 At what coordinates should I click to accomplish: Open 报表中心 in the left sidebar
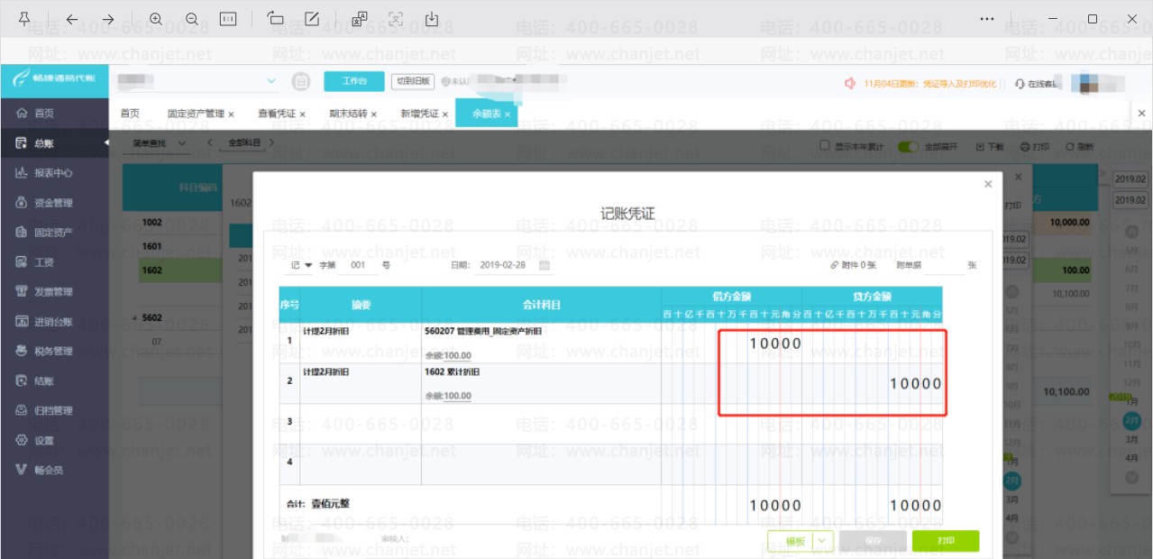(x=54, y=172)
